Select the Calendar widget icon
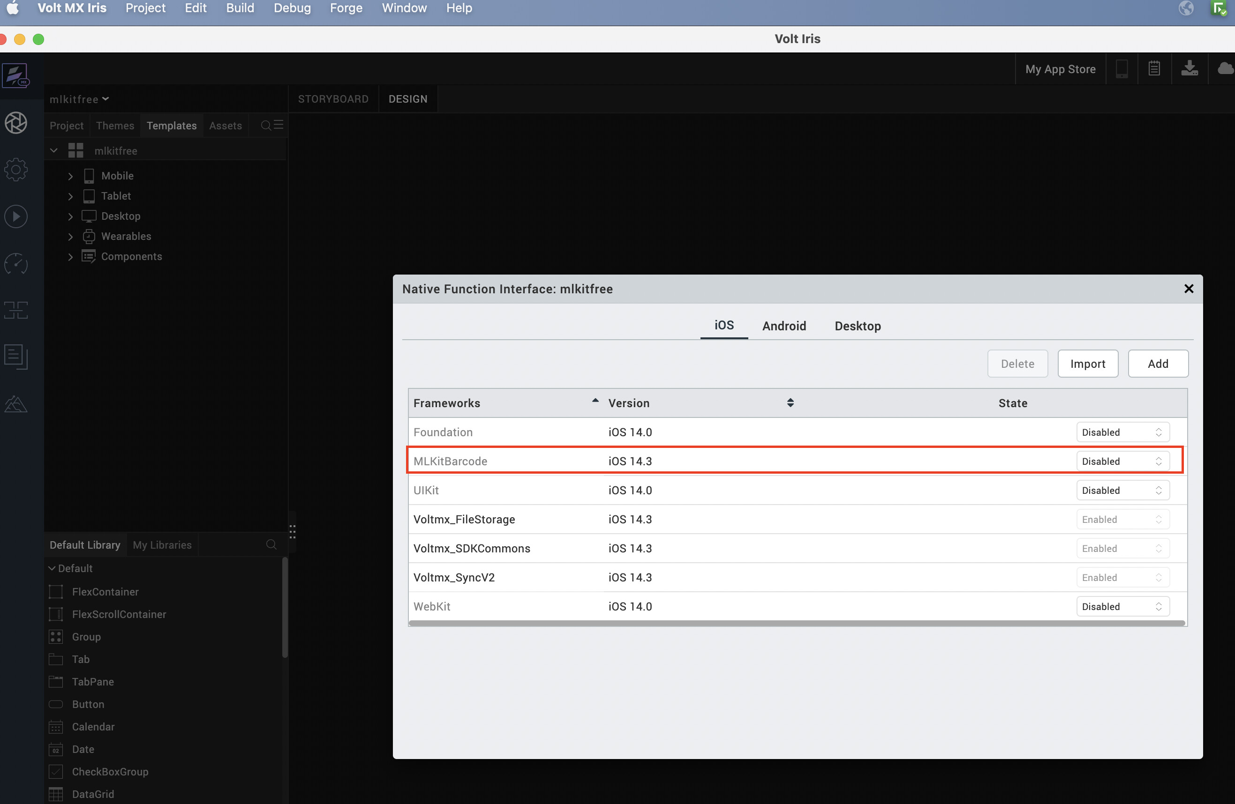The width and height of the screenshot is (1235, 804). click(x=55, y=727)
